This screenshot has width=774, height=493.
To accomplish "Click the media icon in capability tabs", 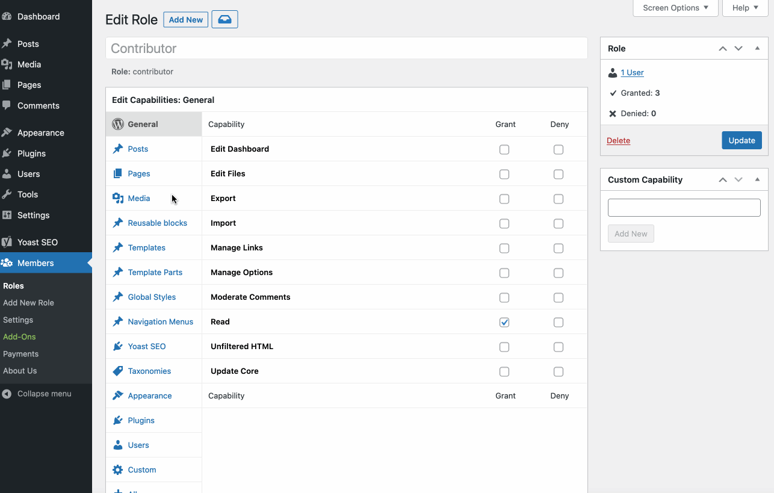I will (118, 198).
